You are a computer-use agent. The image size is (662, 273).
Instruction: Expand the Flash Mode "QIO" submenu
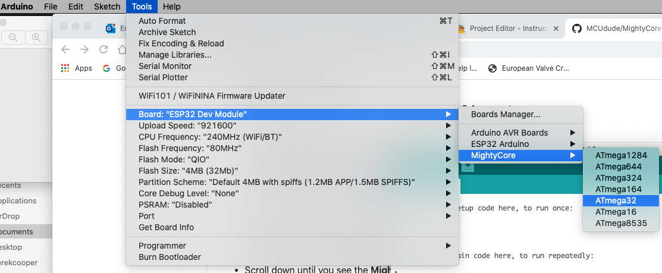click(292, 159)
